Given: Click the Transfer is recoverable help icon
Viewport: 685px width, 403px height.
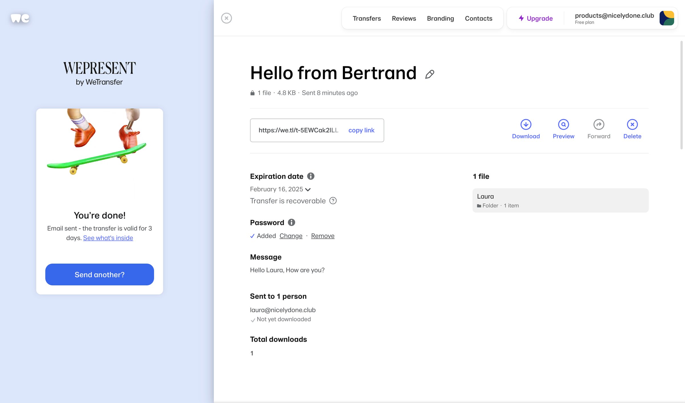Looking at the screenshot, I should click(x=333, y=201).
